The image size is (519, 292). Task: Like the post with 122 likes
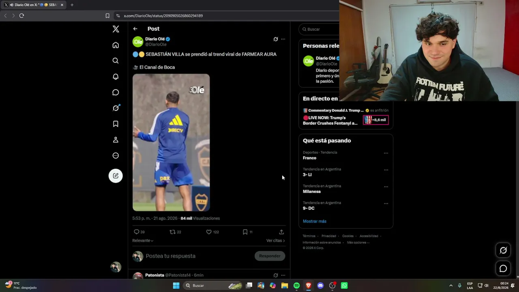pos(212,232)
